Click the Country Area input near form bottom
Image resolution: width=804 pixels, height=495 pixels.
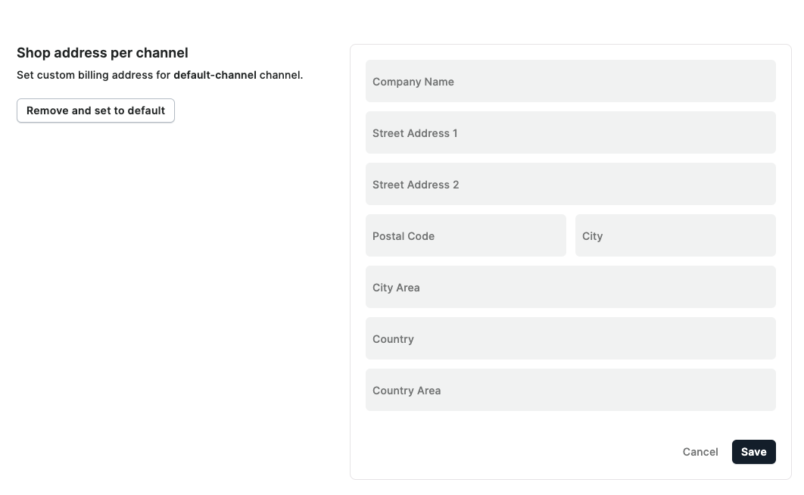[x=570, y=390]
